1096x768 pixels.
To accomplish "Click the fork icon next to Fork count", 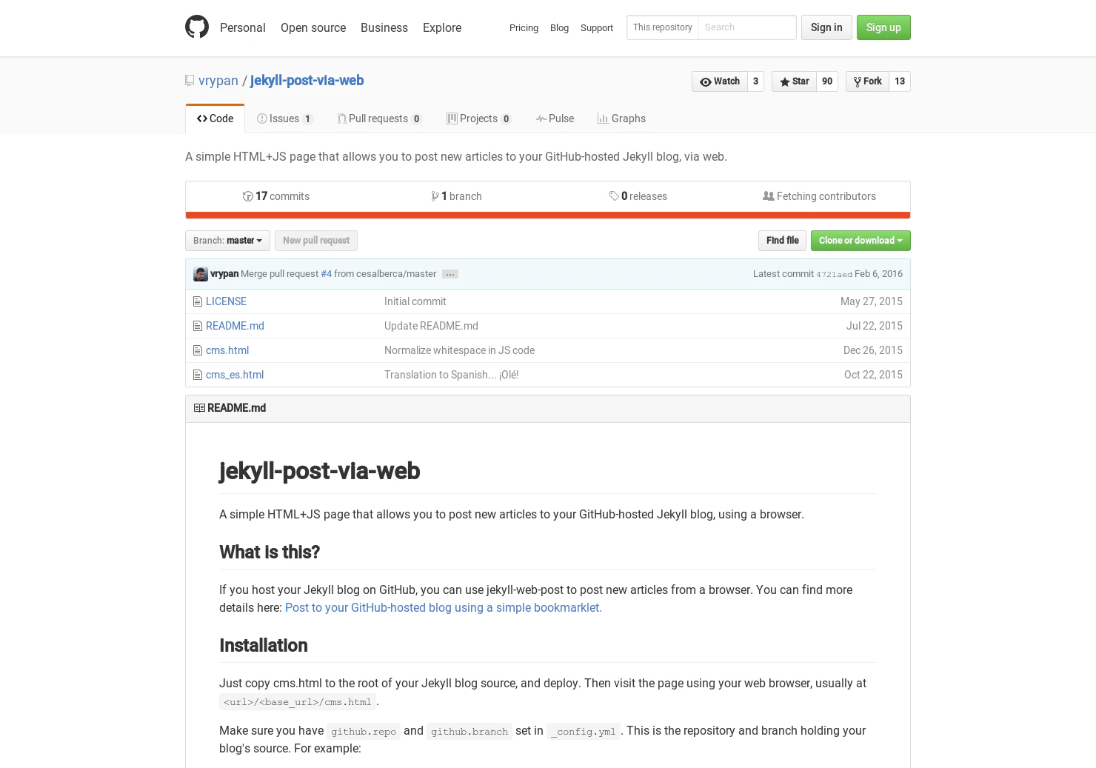I will (x=858, y=81).
